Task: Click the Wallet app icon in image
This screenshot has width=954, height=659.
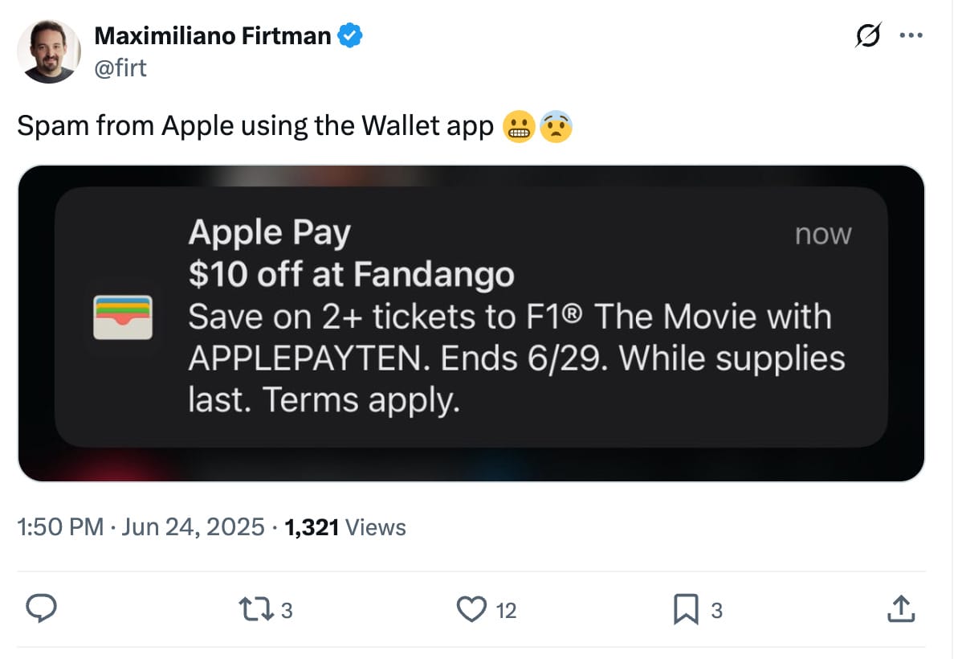Action: (x=123, y=317)
